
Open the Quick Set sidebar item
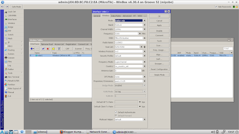click(12, 12)
